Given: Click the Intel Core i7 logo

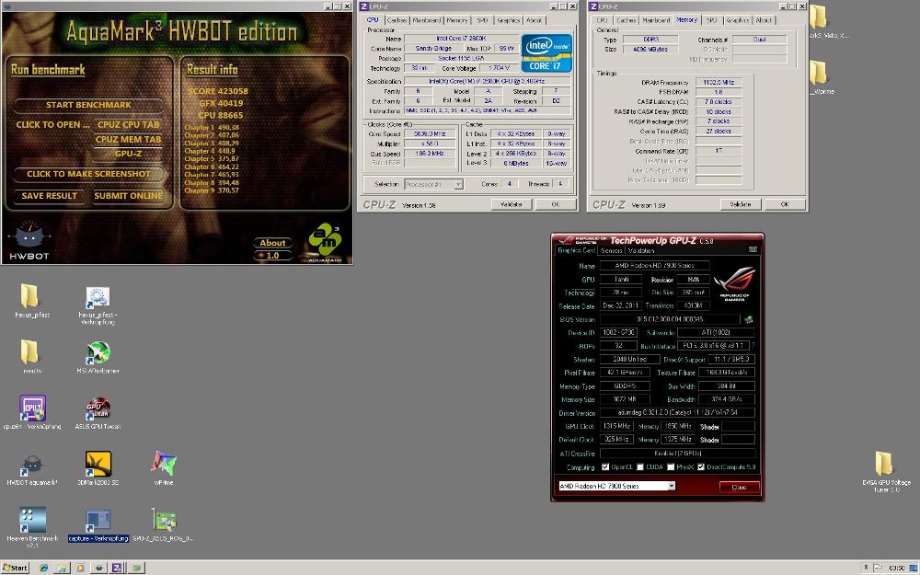Looking at the screenshot, I should [x=546, y=52].
